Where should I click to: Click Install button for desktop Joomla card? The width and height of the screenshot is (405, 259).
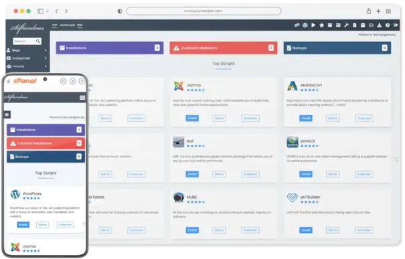click(192, 118)
